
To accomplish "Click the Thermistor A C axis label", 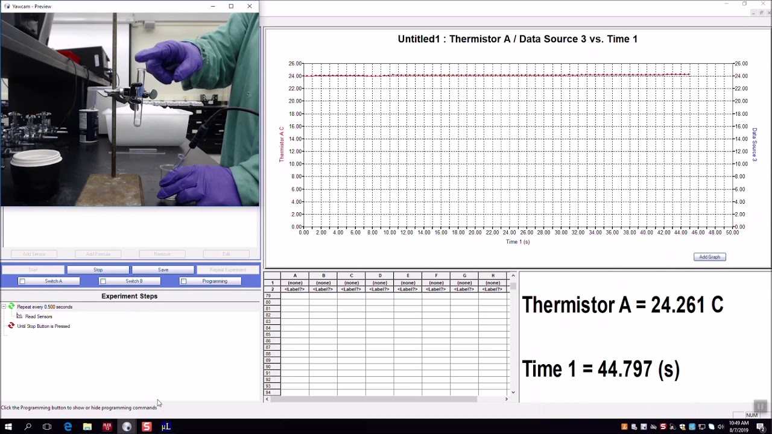I will (x=281, y=145).
